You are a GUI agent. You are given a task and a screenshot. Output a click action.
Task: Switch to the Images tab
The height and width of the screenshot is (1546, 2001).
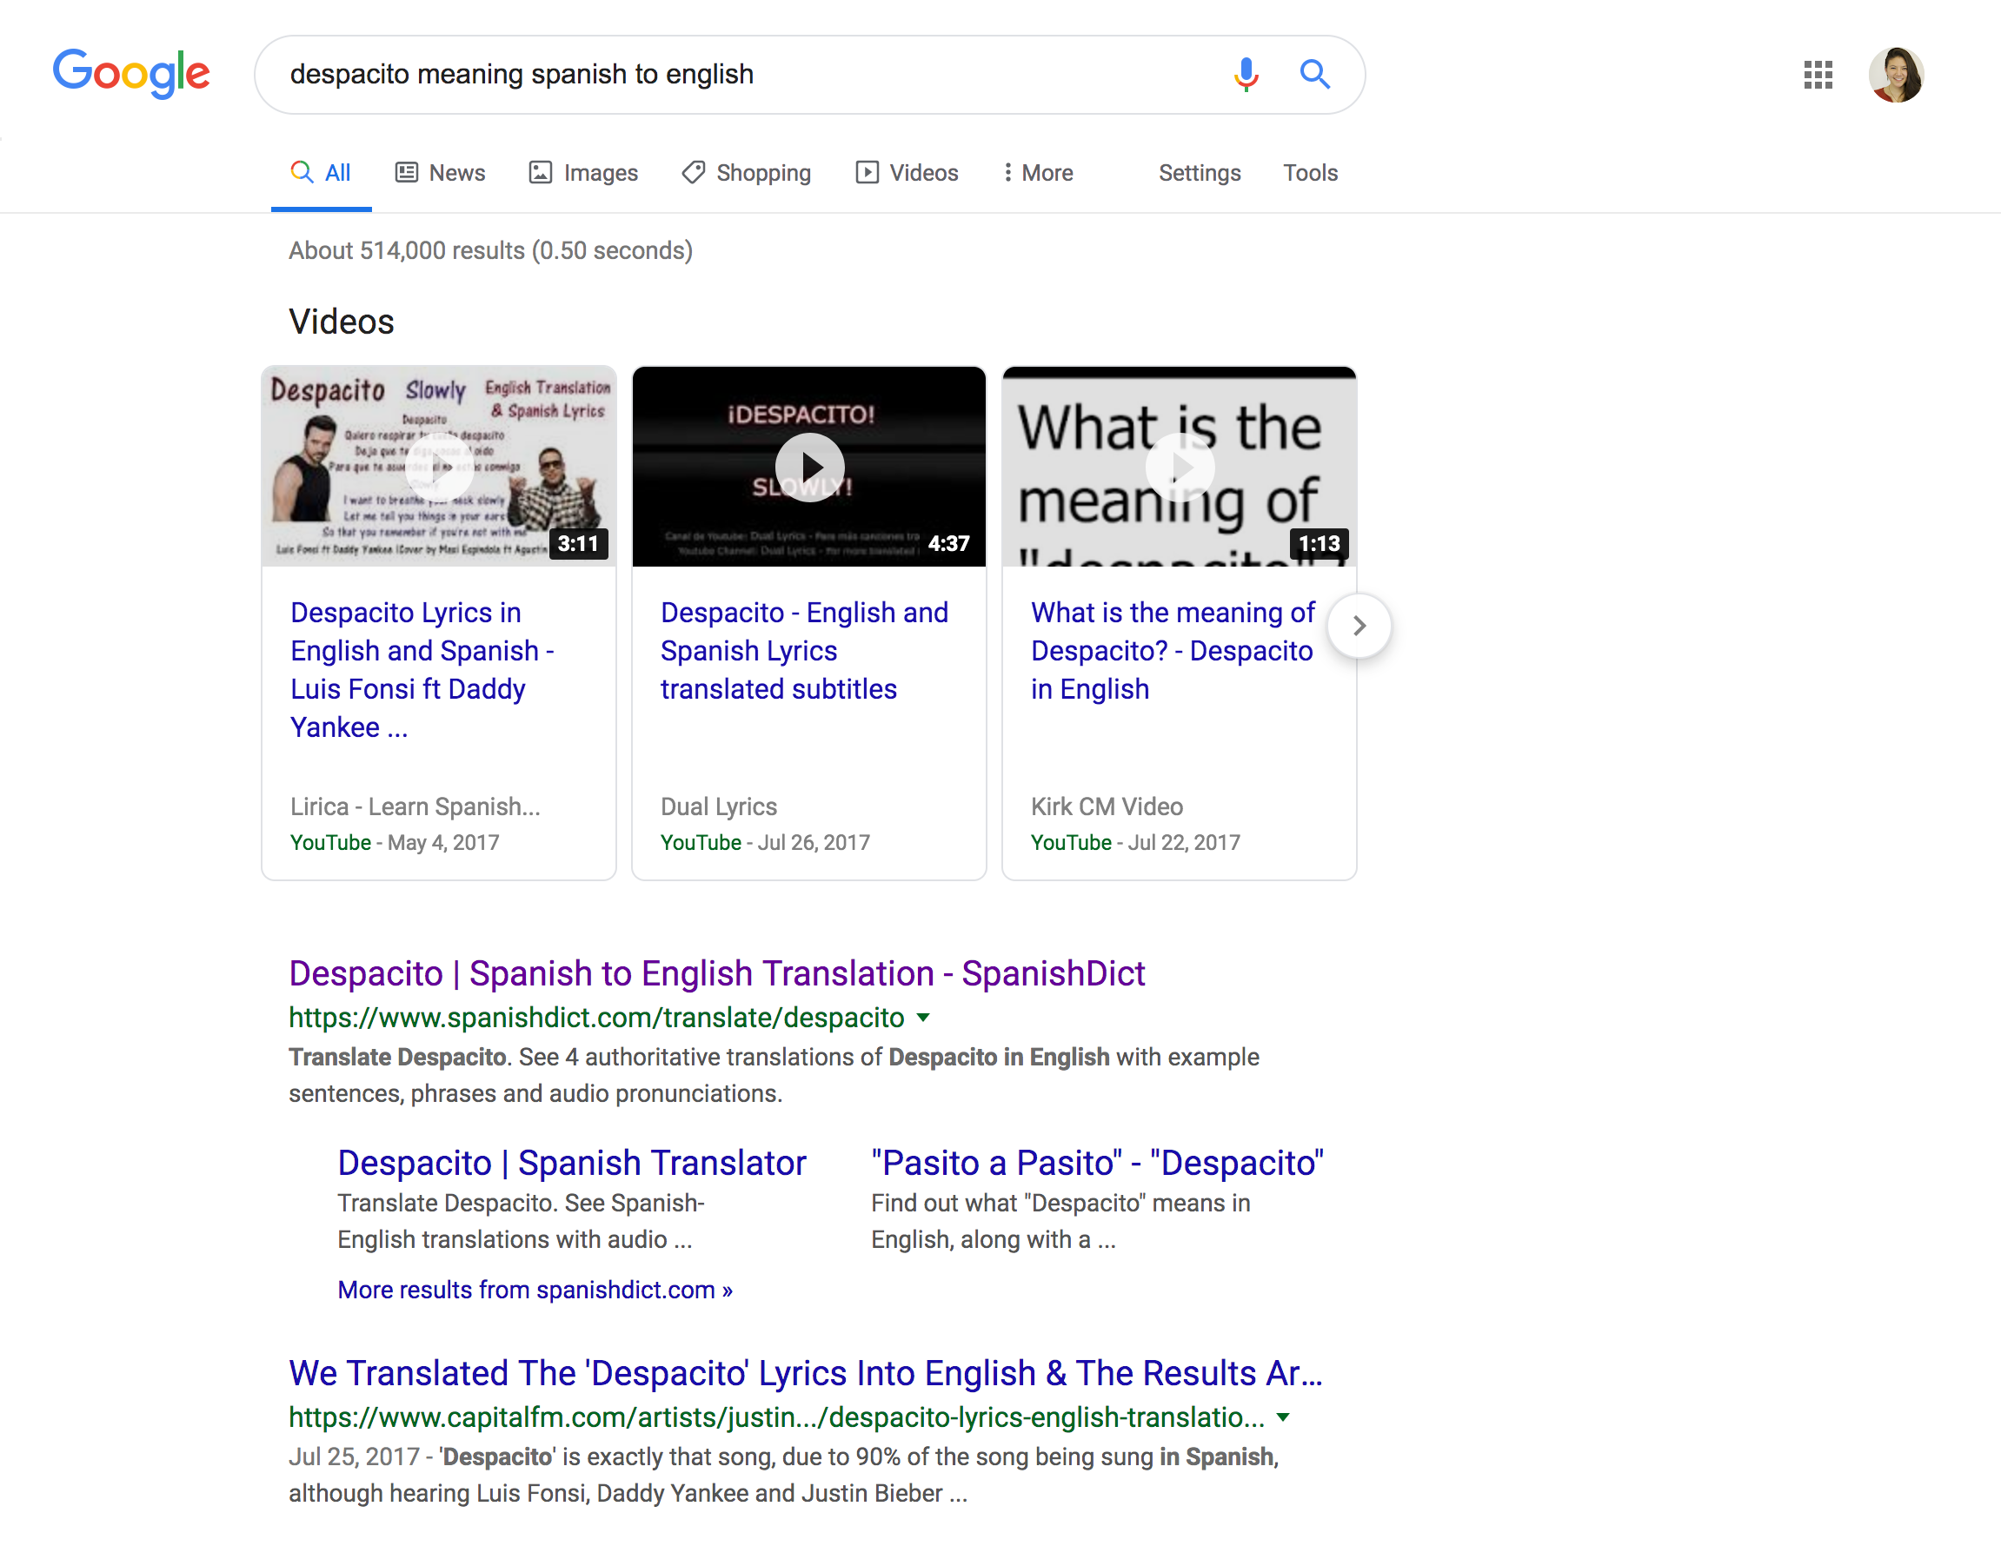583,173
